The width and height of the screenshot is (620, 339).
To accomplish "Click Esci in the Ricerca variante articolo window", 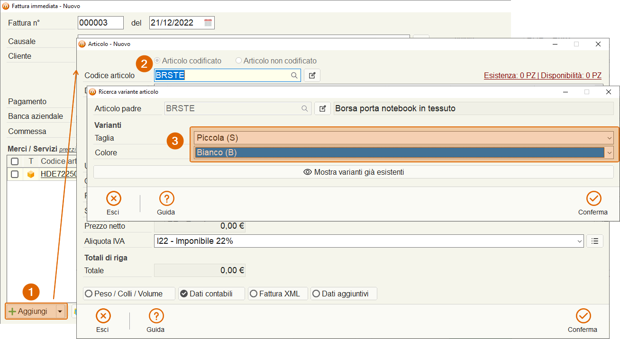I will click(113, 203).
